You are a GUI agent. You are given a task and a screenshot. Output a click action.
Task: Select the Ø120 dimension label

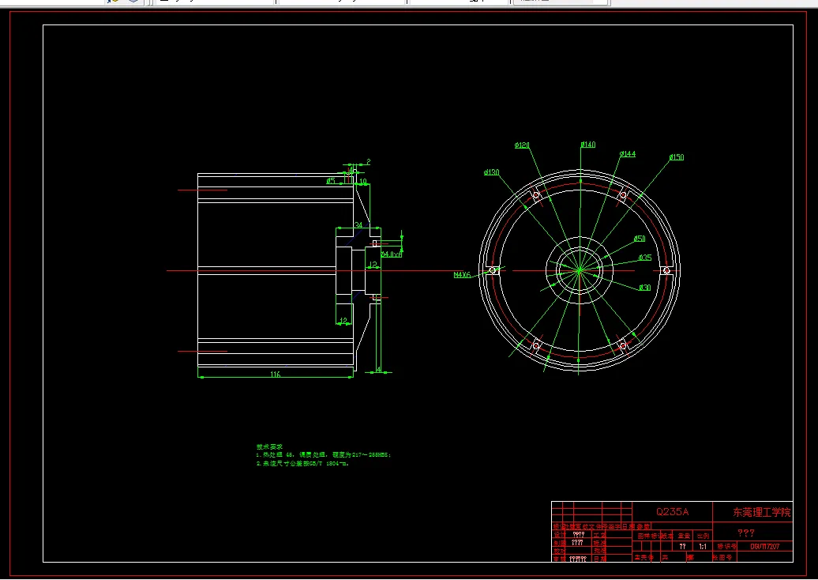(x=522, y=145)
